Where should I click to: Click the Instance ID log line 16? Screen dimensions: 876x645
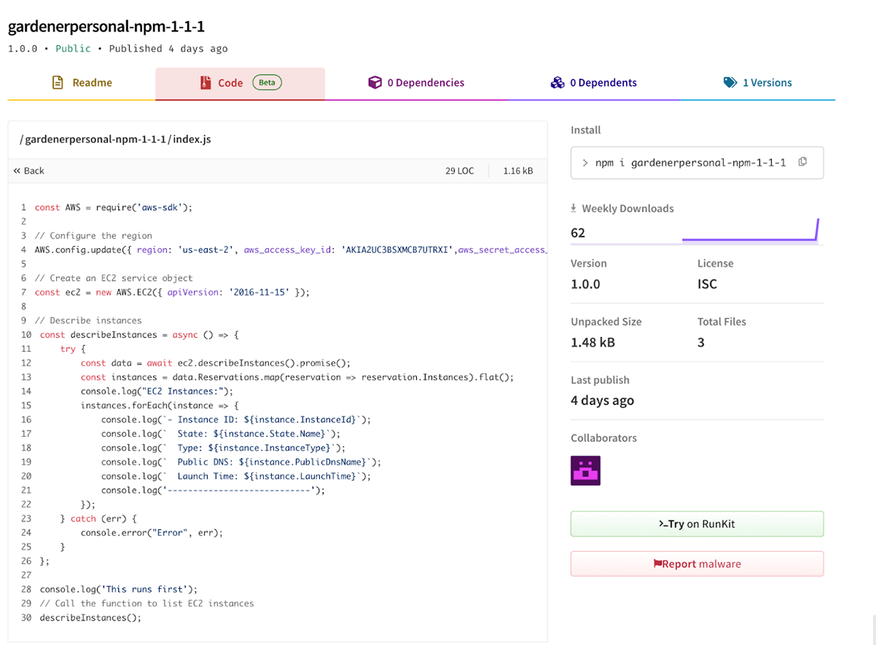coord(236,419)
